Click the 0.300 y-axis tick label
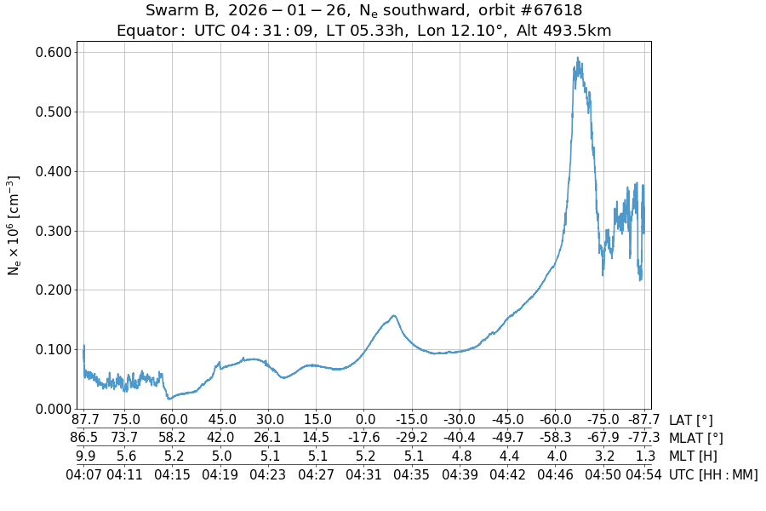The image size is (766, 511). point(54,231)
